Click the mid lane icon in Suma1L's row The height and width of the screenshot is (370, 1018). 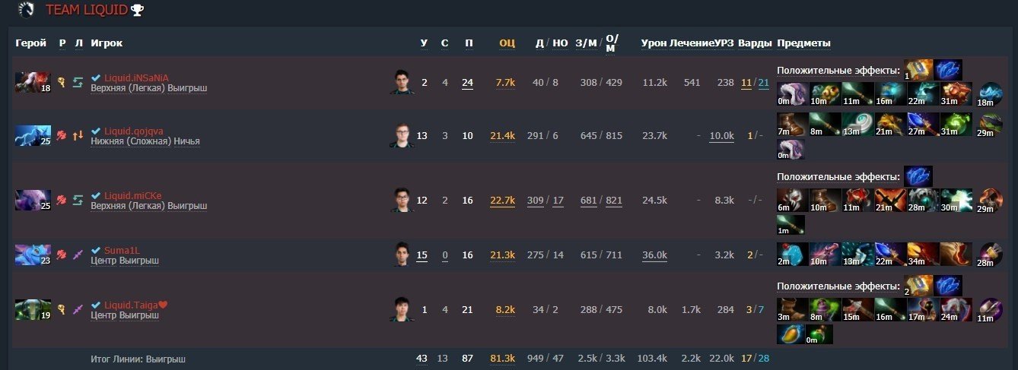78,255
